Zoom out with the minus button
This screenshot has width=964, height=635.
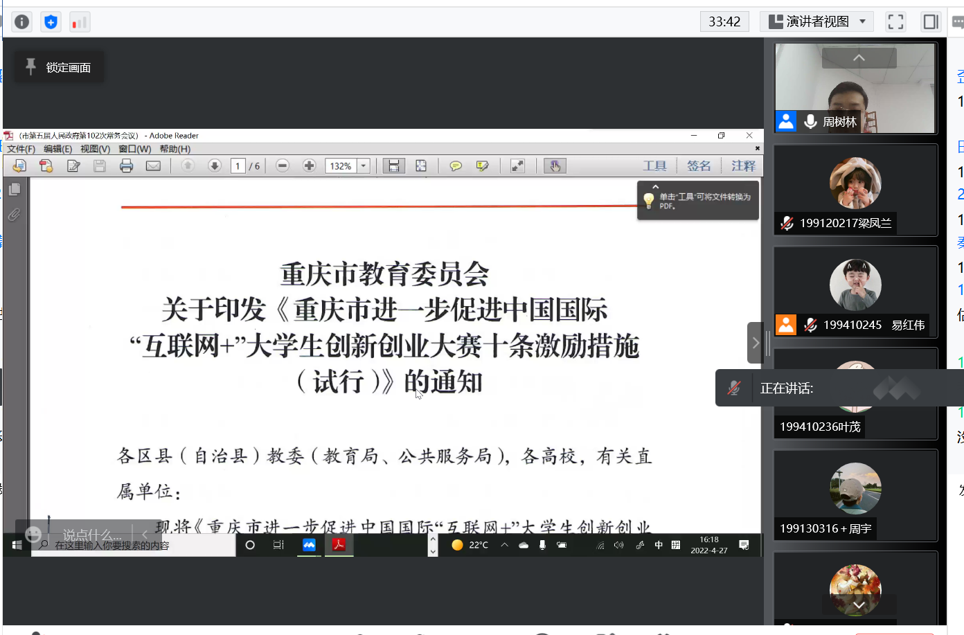click(x=282, y=166)
